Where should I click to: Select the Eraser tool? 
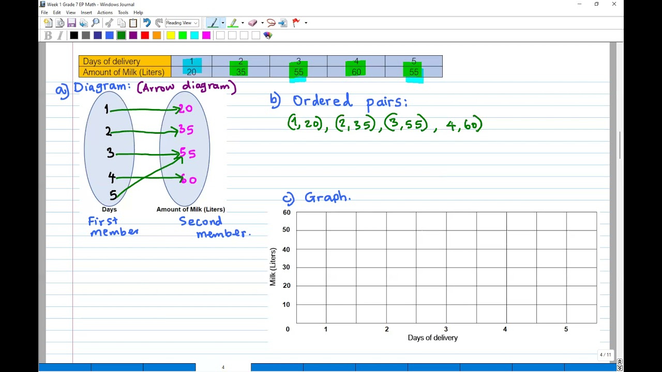(x=253, y=23)
